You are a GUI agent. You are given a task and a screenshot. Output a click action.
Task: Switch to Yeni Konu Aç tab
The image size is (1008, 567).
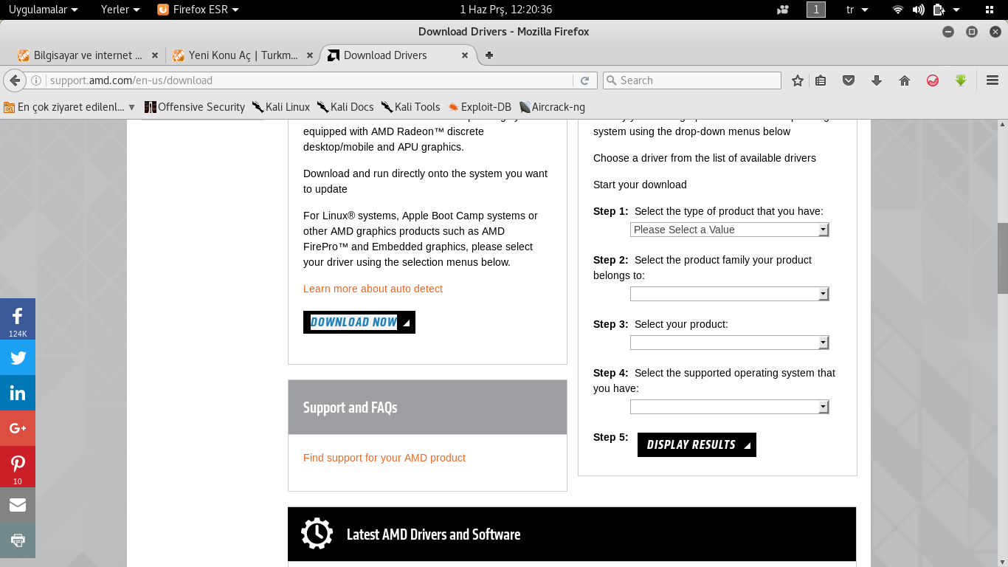(244, 55)
